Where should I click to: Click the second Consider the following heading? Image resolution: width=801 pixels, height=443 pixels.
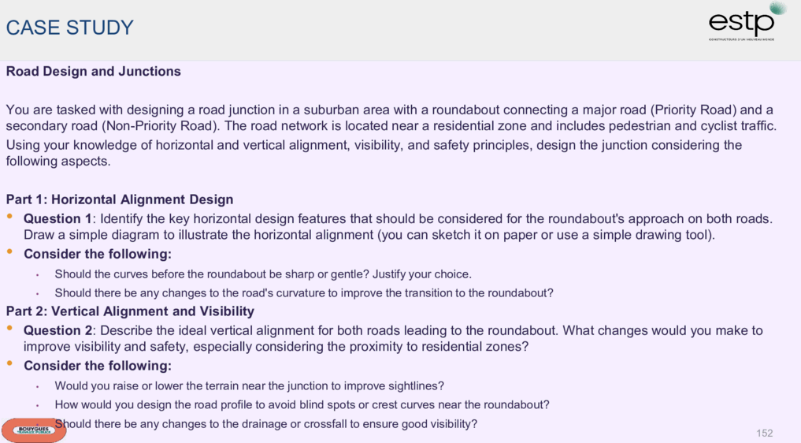pos(98,366)
